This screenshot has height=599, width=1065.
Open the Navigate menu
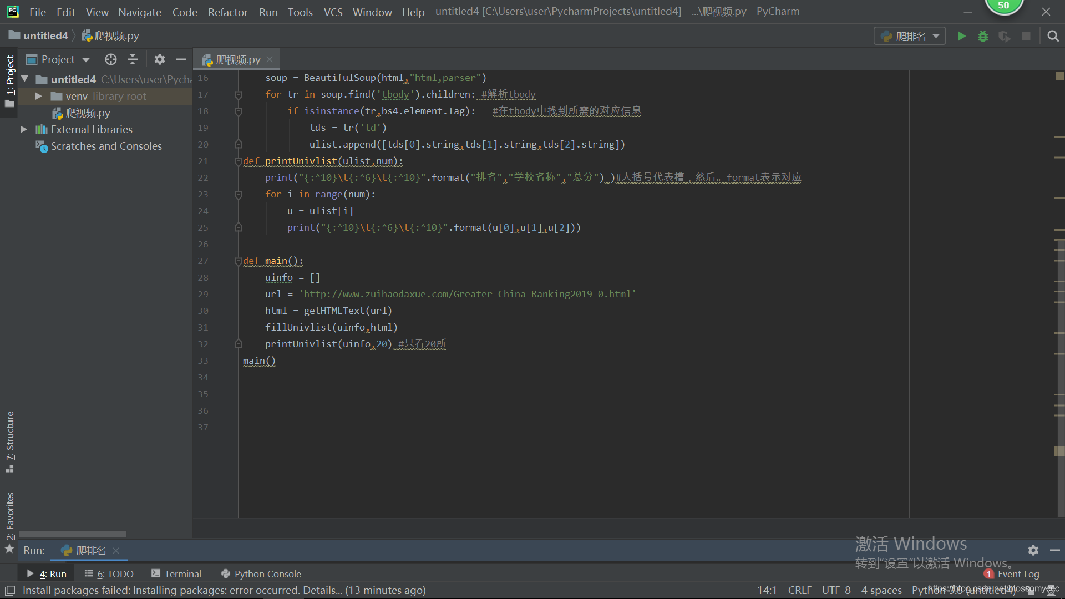(x=139, y=12)
